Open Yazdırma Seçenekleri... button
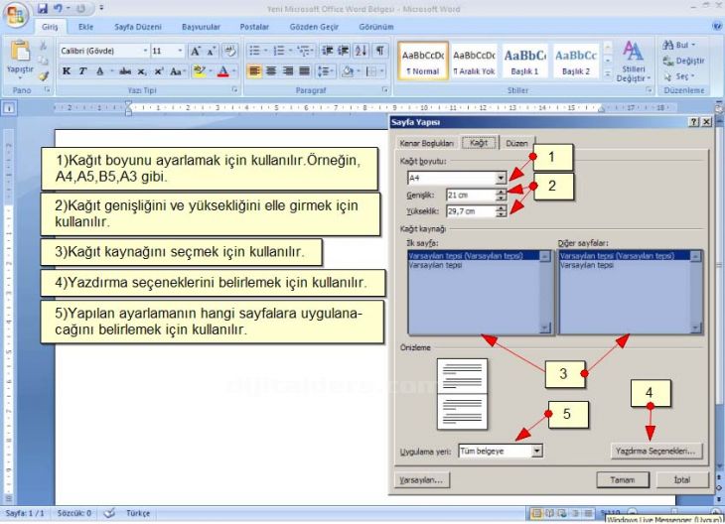Screen dimensions: 725x524 (655, 451)
